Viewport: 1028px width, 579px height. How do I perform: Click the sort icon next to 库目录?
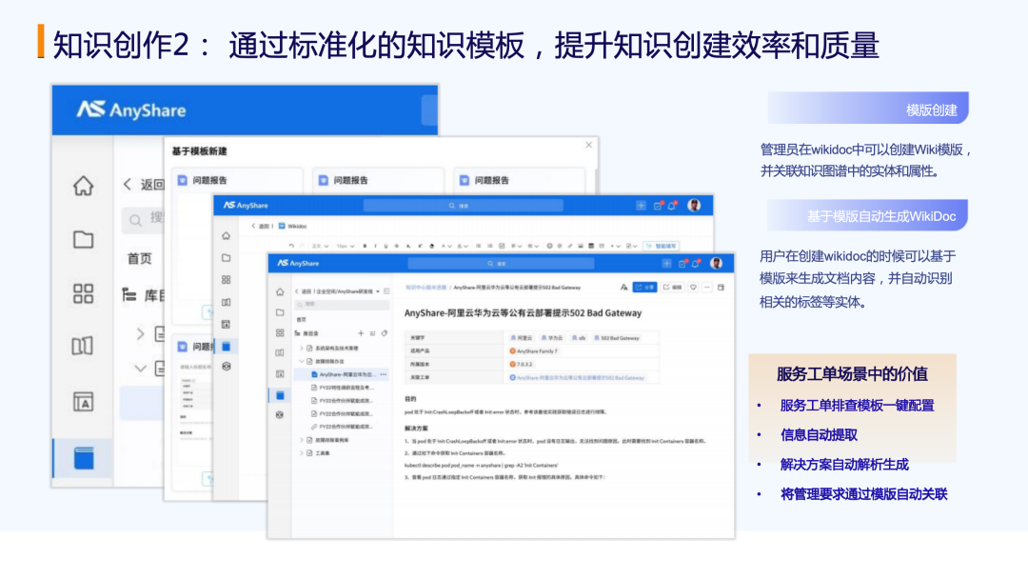[372, 333]
